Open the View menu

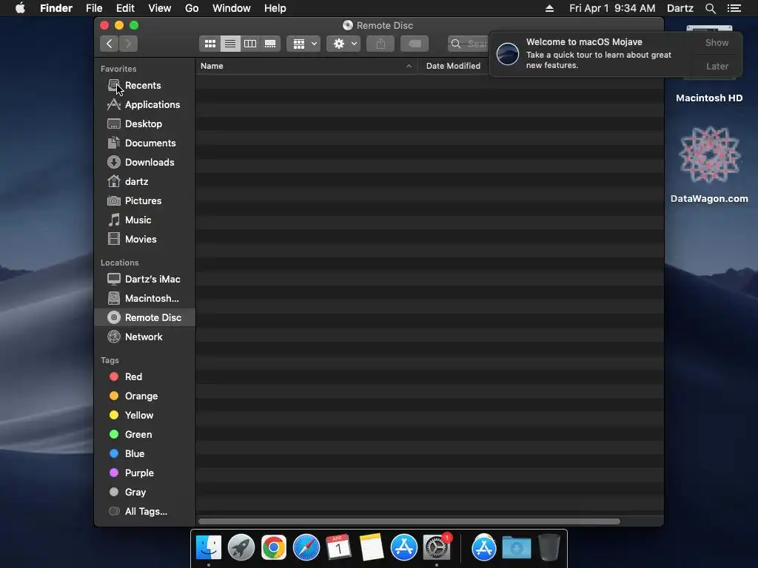pyautogui.click(x=160, y=8)
